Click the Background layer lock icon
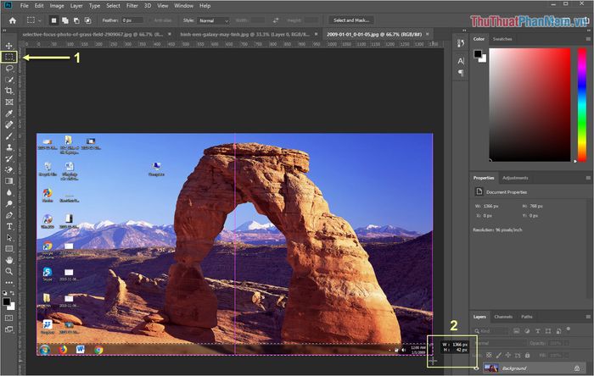This screenshot has height=376, width=594. 576,368
